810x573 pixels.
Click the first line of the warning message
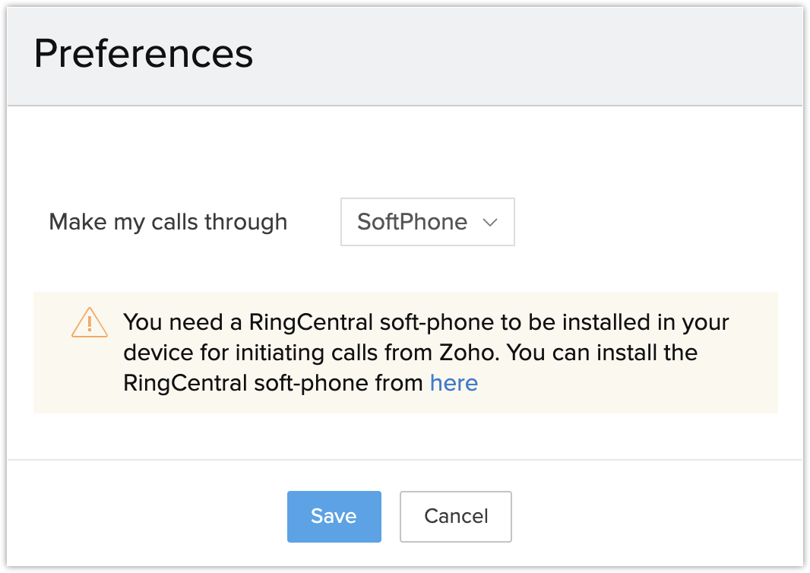click(x=426, y=322)
